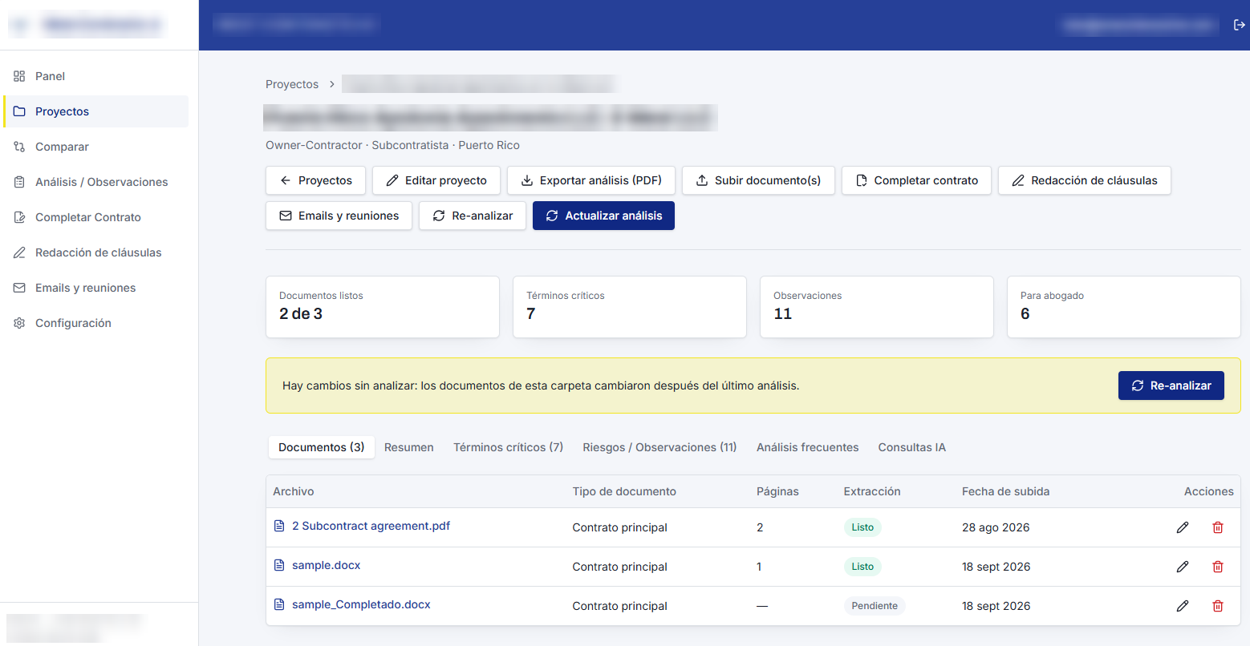Viewport: 1250px width, 646px height.
Task: Click Subir documento(s) button
Action: pyautogui.click(x=758, y=180)
